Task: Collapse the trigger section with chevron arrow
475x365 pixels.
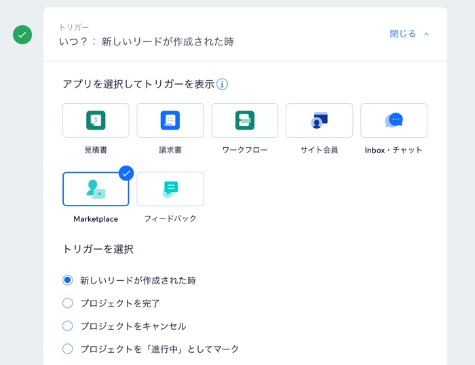Action: (x=427, y=34)
